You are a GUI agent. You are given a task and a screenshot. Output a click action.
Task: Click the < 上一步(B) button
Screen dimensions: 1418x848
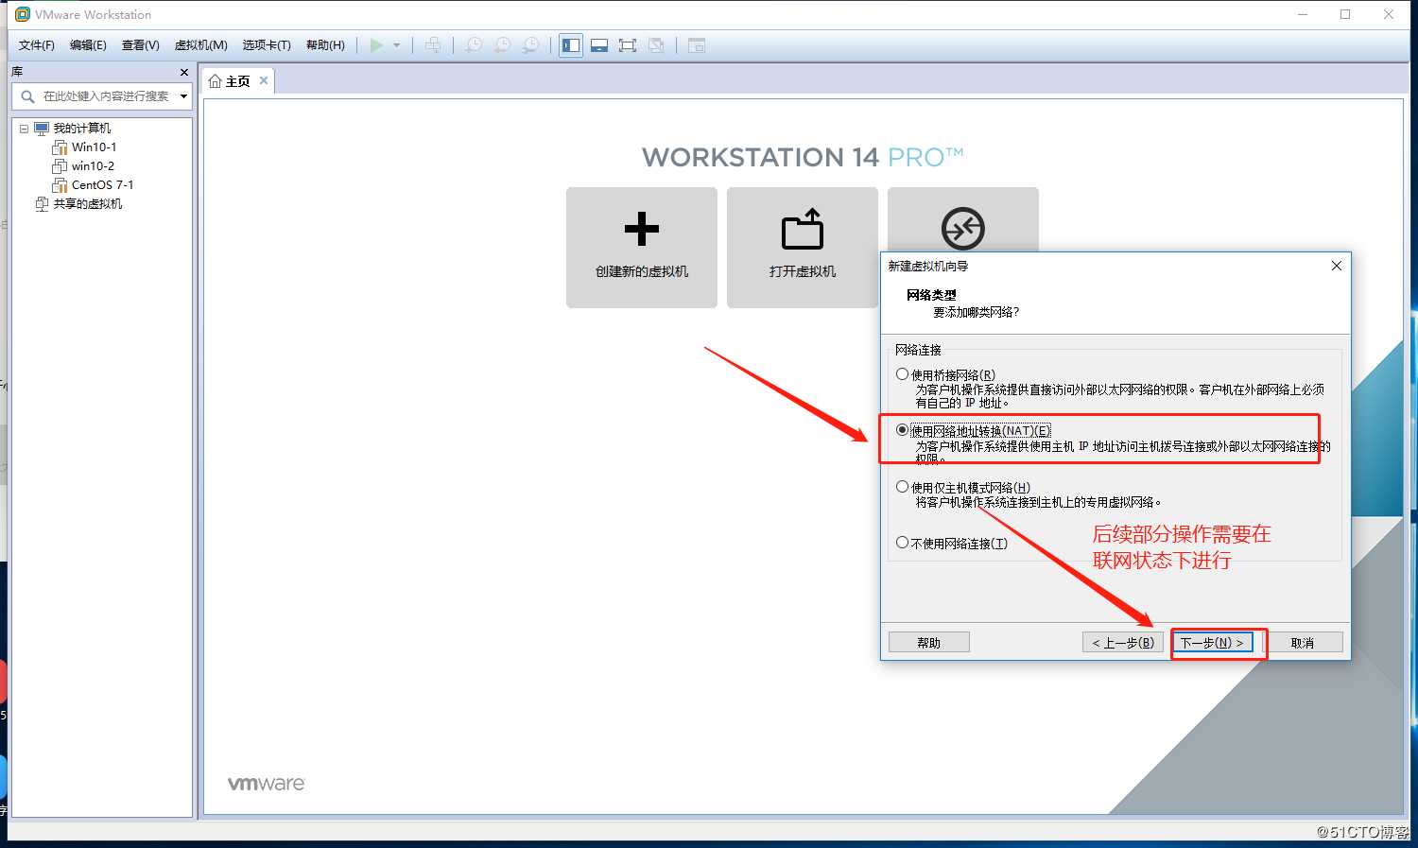pos(1123,643)
